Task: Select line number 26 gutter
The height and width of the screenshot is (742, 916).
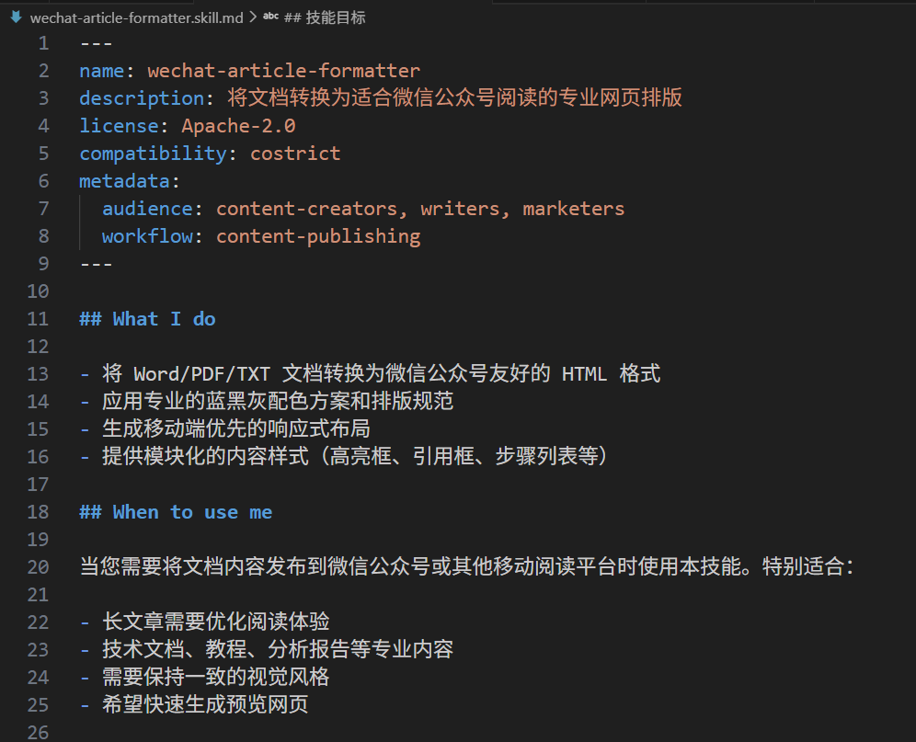Action: [x=38, y=732]
